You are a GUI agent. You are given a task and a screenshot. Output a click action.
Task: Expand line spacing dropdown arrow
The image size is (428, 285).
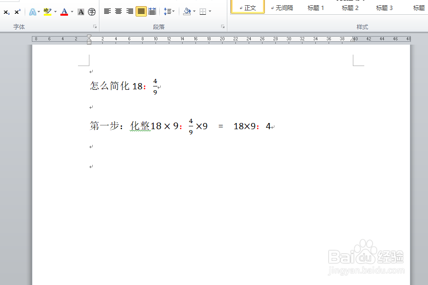tap(173, 11)
